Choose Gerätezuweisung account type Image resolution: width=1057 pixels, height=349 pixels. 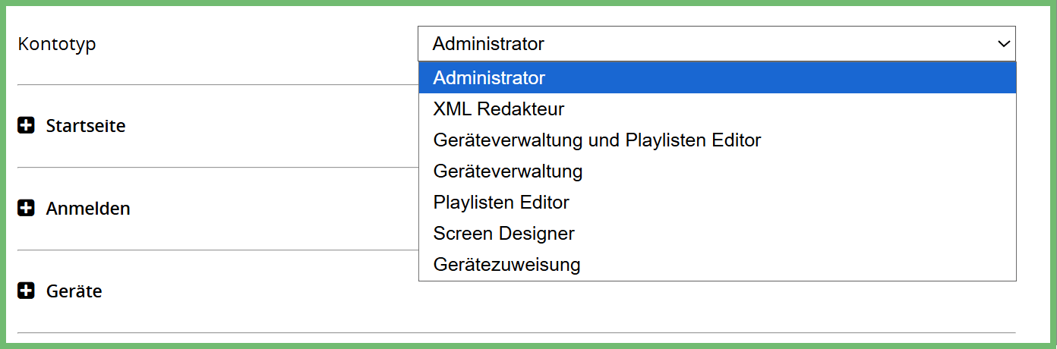pos(506,264)
